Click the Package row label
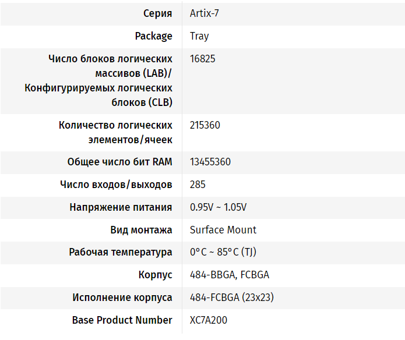 (x=154, y=36)
